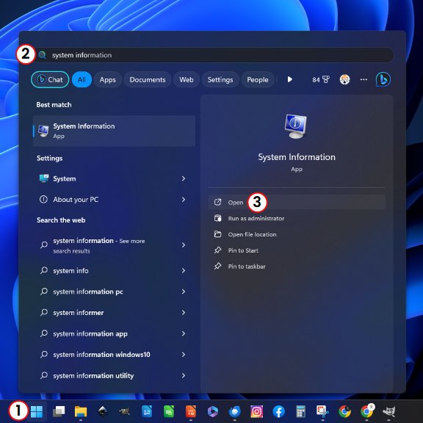Click the Windows Start button on taskbar
Screen dimensions: 423x423
37,412
